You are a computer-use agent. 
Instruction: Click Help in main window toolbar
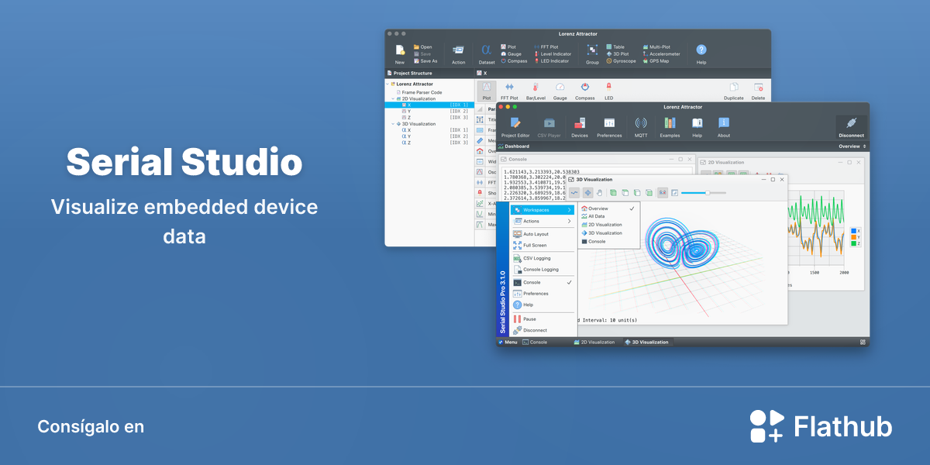[x=697, y=126]
